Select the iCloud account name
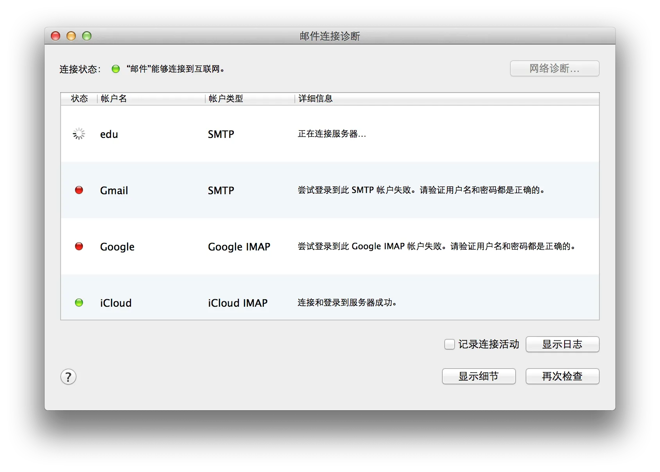 coord(116,303)
